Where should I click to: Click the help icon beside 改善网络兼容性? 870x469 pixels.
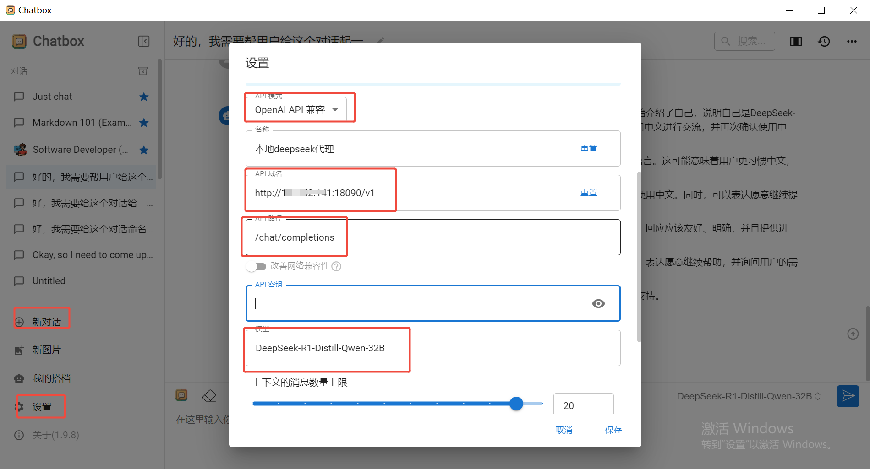(336, 266)
